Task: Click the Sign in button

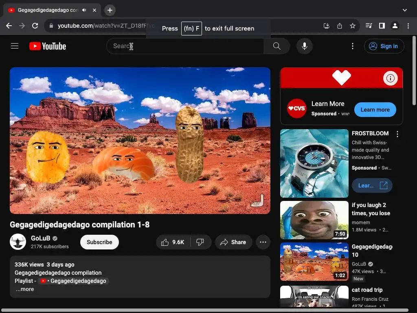Action: 384,46
